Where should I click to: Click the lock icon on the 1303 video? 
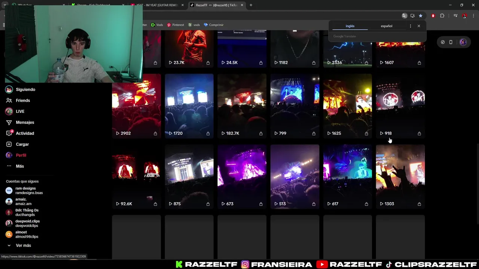[419, 204]
